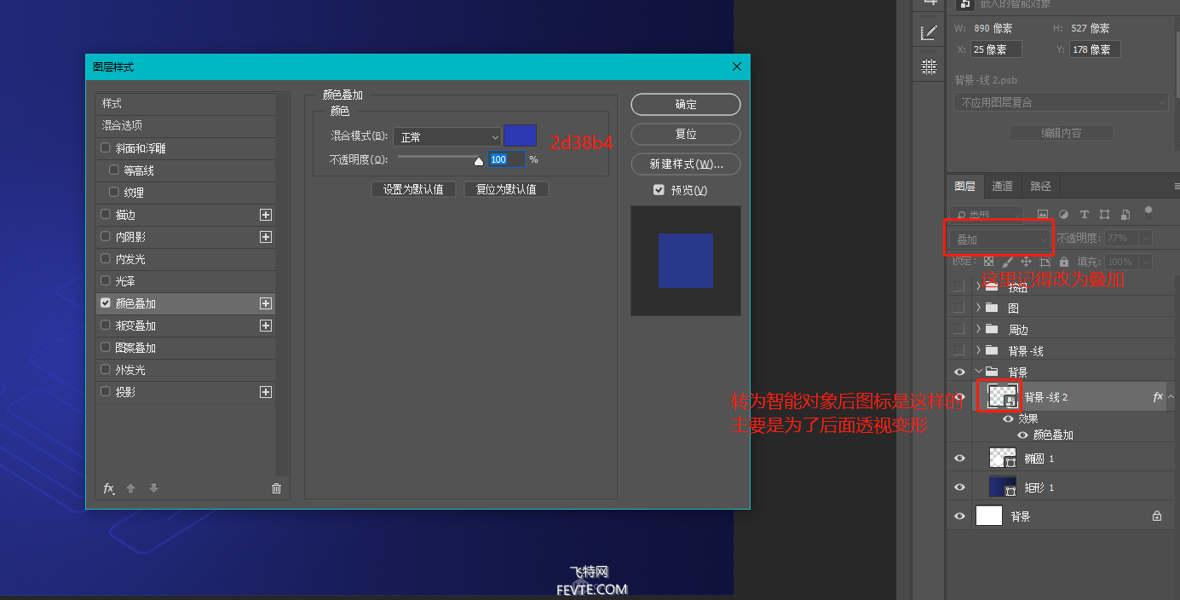Click the 不透明度 value field showing 100
The height and width of the screenshot is (600, 1180).
tap(498, 159)
